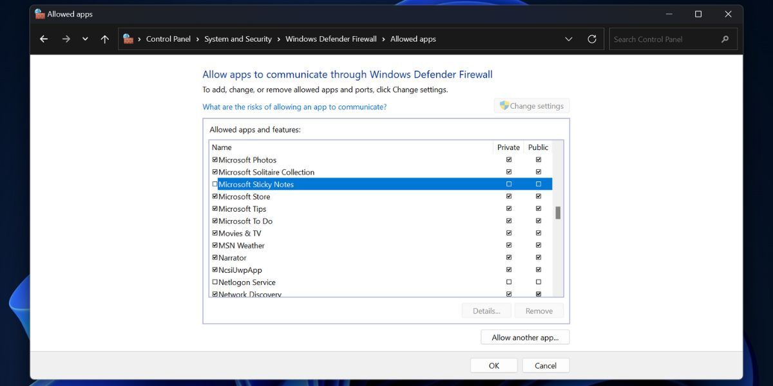Check the Private box for Netlogon Service
Viewport: 773px width, 386px height.
pos(508,282)
